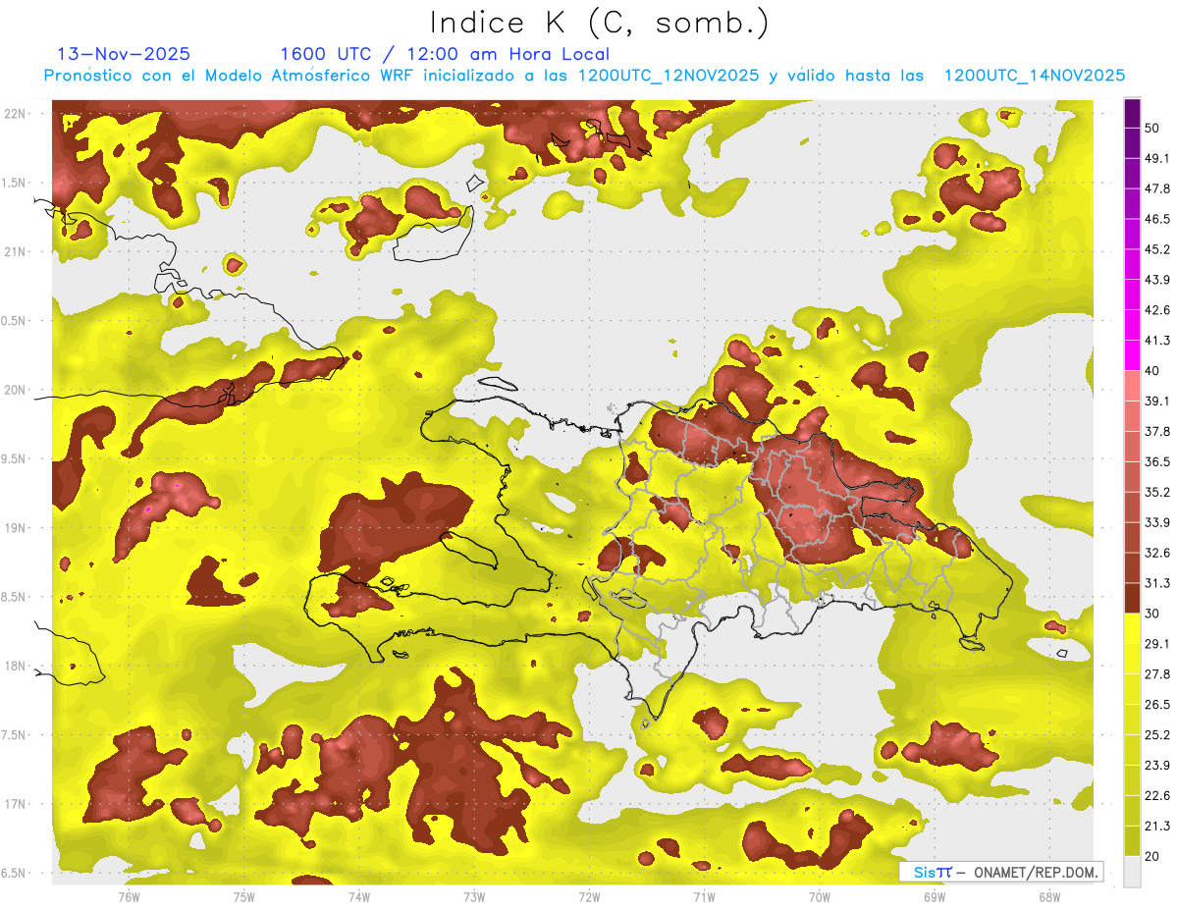Image resolution: width=1178 pixels, height=910 pixels.
Task: Click the "SisTT - ONAMET/REP.DOM." credit label
Action: [x=1000, y=872]
